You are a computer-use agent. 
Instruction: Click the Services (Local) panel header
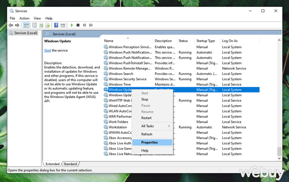pos(162,34)
